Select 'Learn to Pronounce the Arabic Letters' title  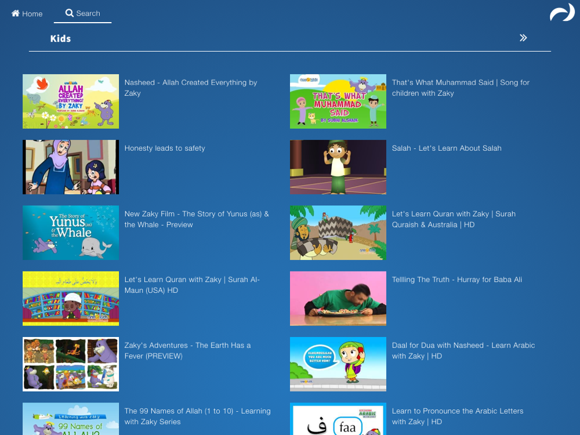tap(458, 416)
